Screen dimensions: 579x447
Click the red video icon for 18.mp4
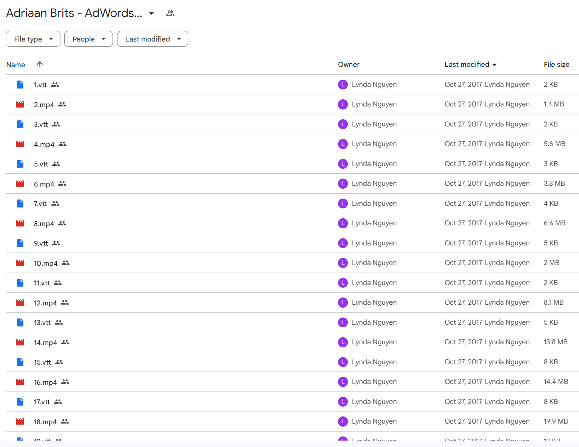20,421
